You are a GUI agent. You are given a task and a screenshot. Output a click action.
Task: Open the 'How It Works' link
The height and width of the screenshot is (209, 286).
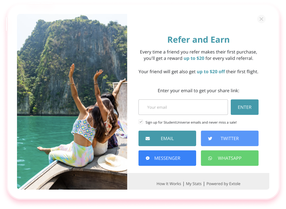(x=169, y=184)
